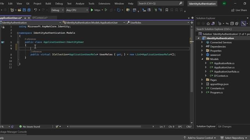
Task: Open Package Manager Console panel
Action: click(13, 132)
